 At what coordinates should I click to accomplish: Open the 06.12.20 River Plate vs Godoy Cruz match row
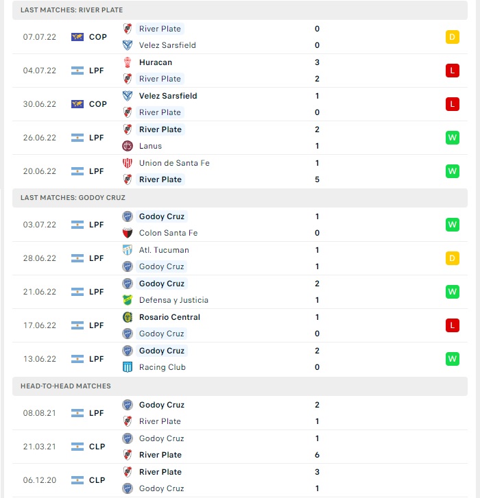tap(240, 480)
